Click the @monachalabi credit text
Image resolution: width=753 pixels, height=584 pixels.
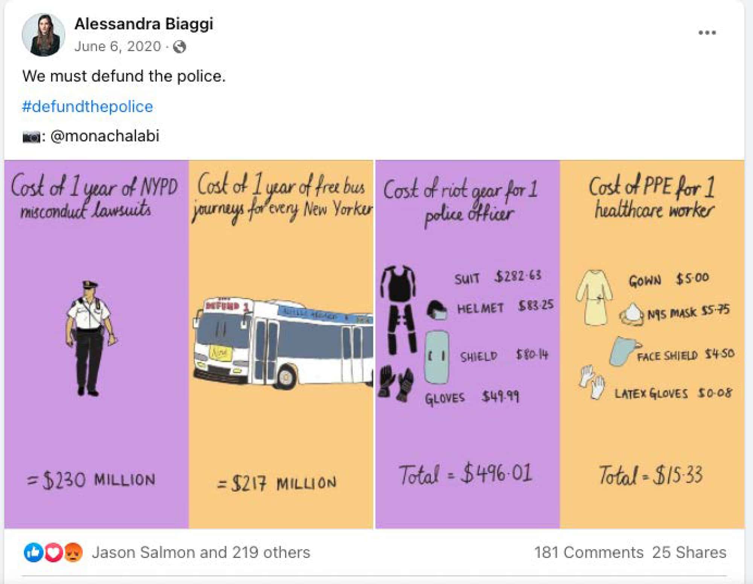[x=105, y=136]
